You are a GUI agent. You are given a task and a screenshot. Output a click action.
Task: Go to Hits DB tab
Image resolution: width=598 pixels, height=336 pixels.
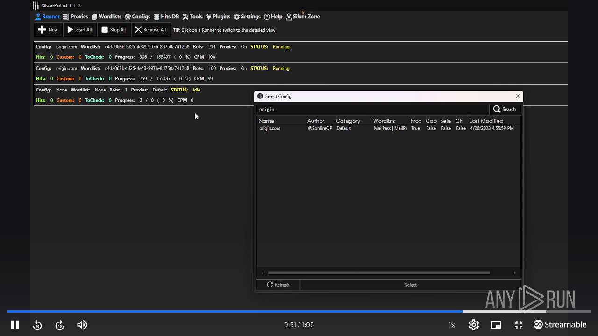click(x=166, y=16)
